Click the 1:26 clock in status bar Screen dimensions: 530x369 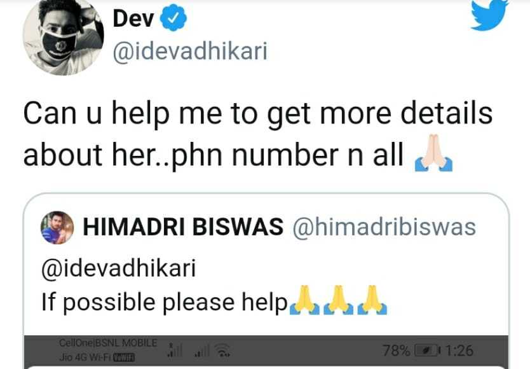coord(459,351)
